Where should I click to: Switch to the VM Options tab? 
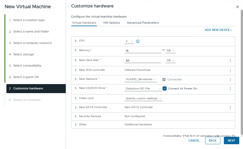tap(112, 23)
